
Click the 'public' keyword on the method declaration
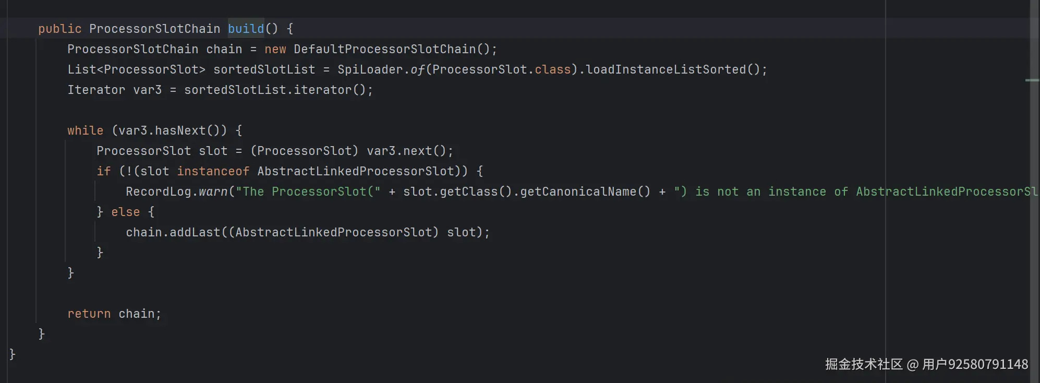[x=59, y=29]
